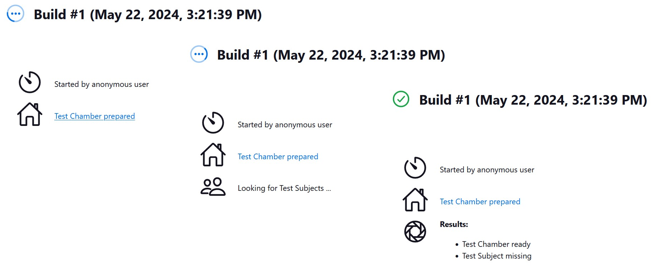
Task: Click the bold Results: label
Action: (454, 225)
